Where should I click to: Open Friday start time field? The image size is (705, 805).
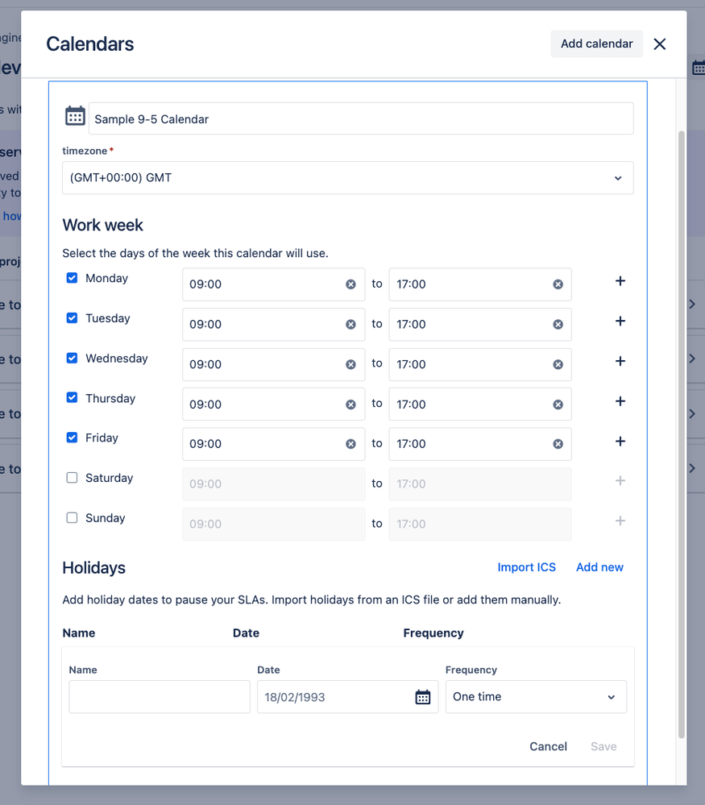point(273,444)
